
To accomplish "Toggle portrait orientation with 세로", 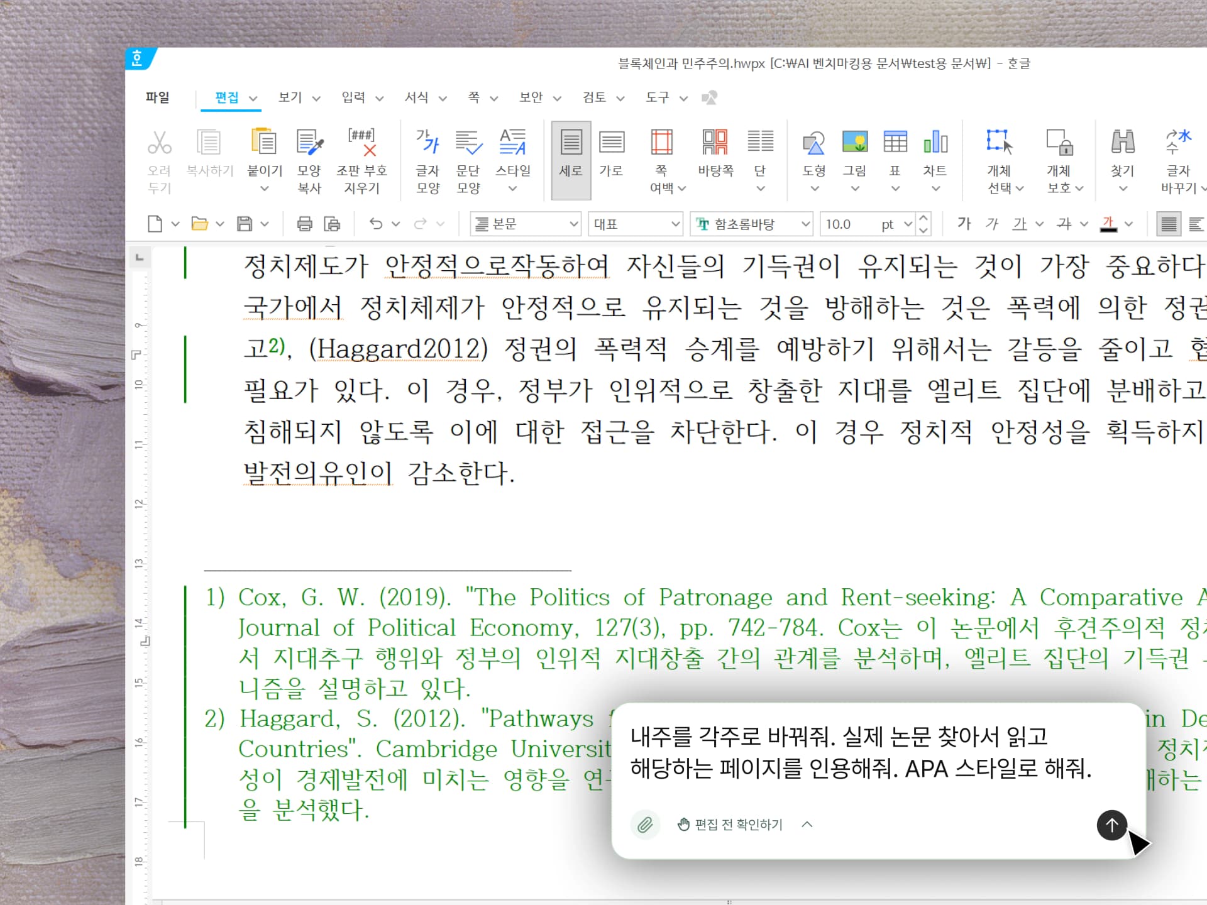I will coord(570,159).
